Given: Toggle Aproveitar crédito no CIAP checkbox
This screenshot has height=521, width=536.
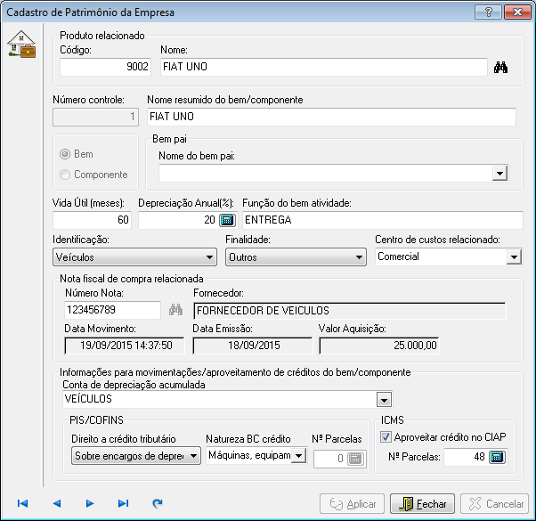Looking at the screenshot, I should (386, 437).
